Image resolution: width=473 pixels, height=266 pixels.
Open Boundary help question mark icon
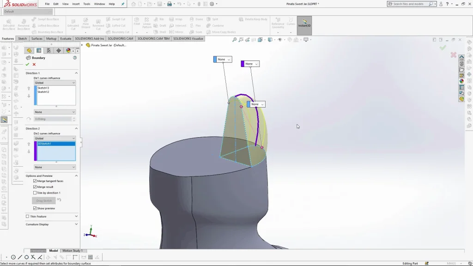[x=75, y=58]
